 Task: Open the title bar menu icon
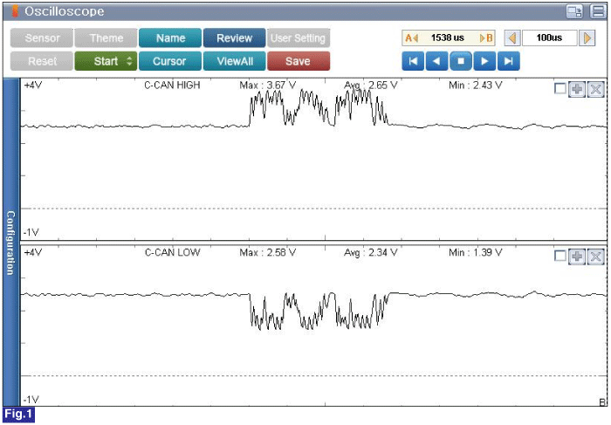(x=598, y=11)
